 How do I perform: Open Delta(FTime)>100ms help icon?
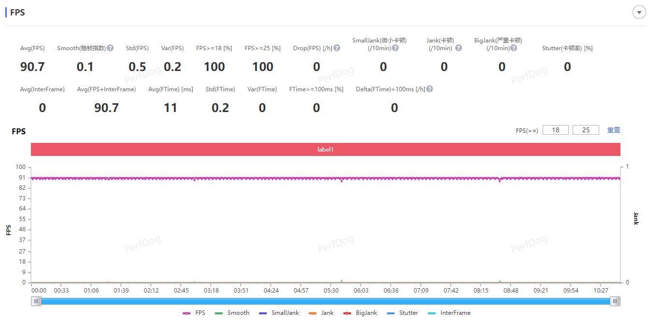[x=430, y=89]
